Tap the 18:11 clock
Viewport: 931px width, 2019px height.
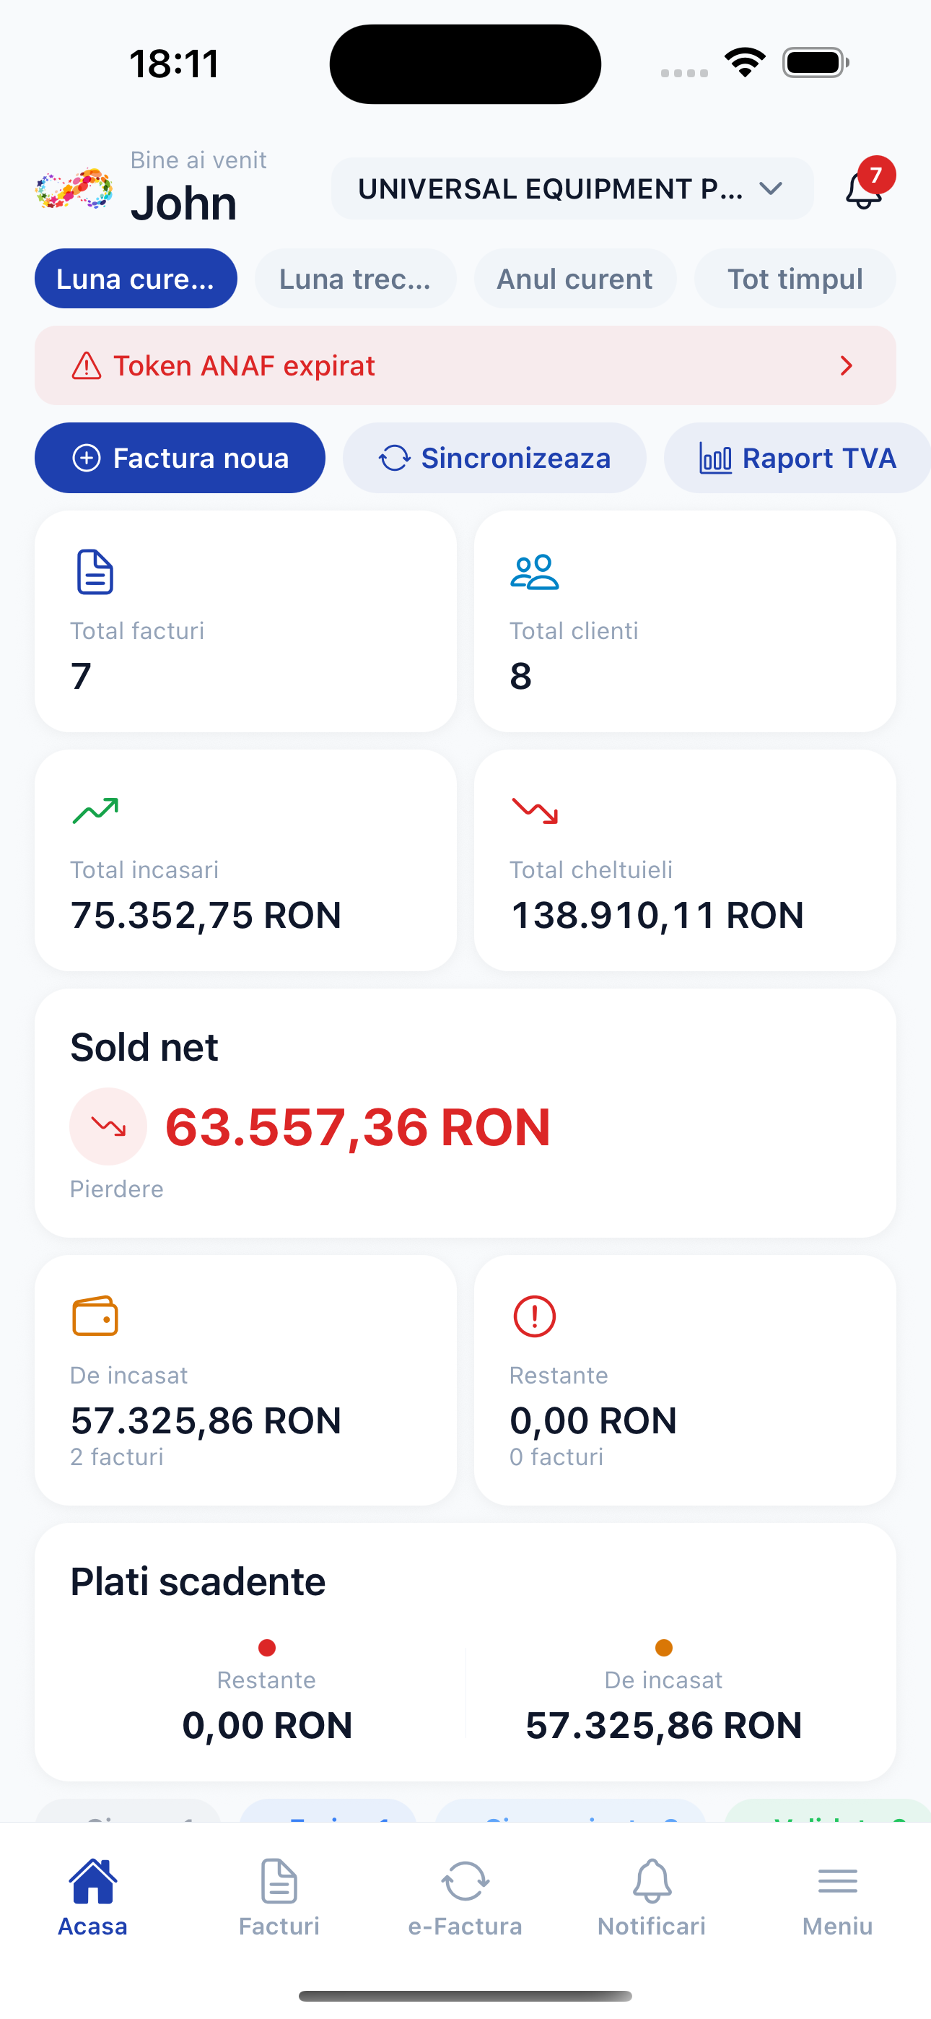[175, 64]
